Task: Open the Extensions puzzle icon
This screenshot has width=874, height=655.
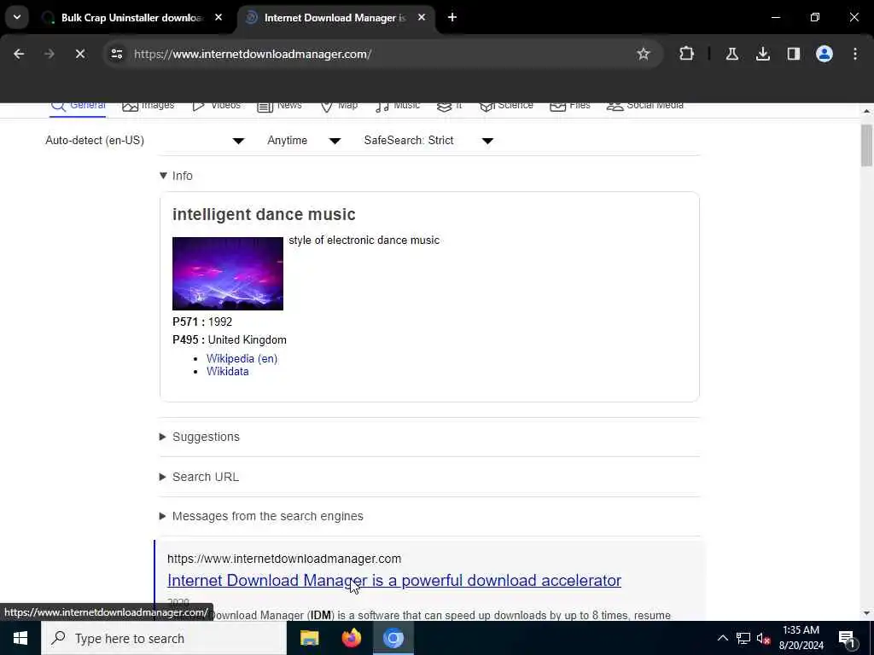Action: pyautogui.click(x=687, y=54)
